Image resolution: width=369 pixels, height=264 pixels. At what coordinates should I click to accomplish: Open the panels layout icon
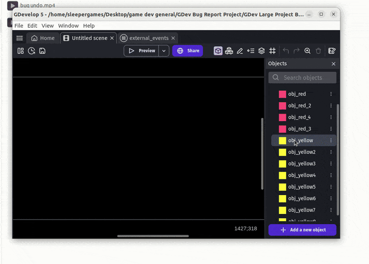(x=21, y=51)
